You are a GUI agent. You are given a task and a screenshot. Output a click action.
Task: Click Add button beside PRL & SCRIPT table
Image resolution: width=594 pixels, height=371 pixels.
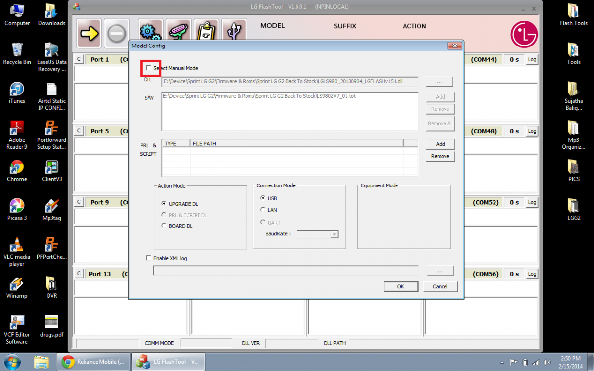[440, 144]
